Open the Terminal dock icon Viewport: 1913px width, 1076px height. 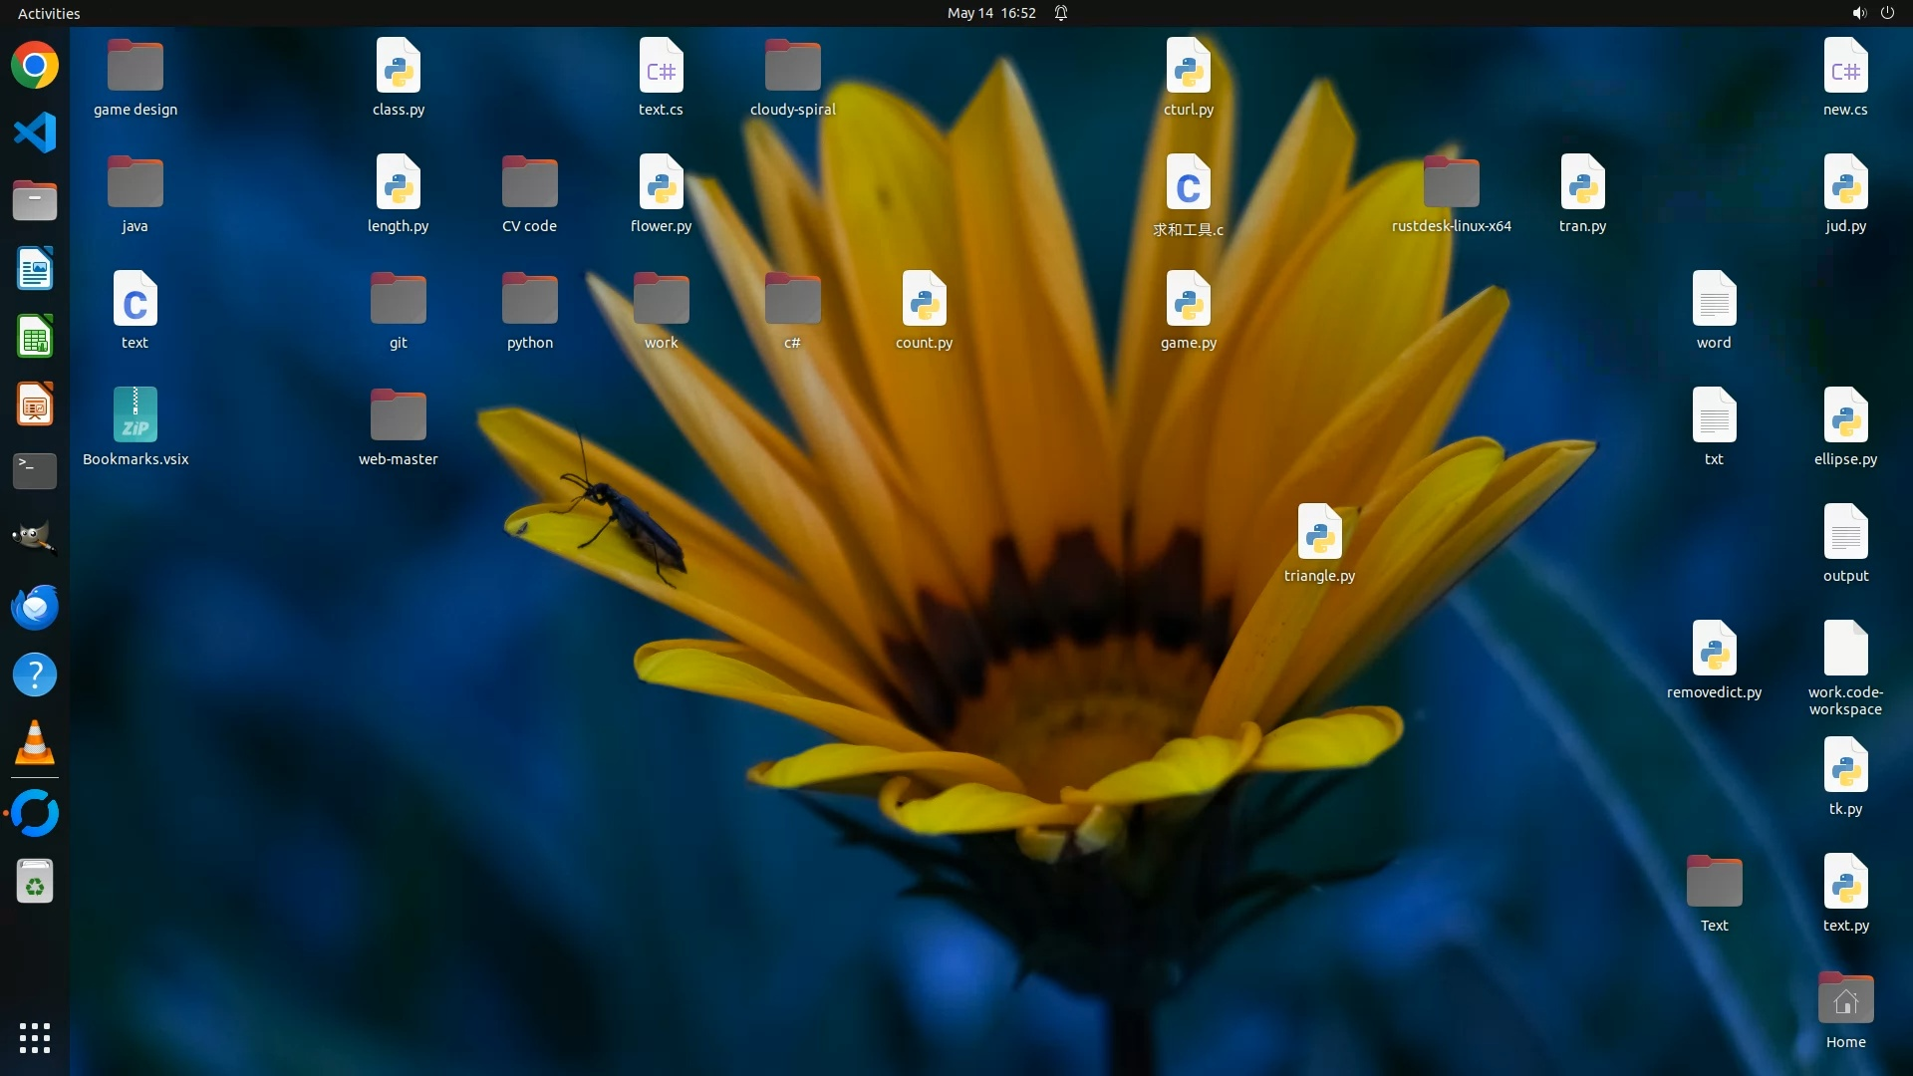(35, 471)
